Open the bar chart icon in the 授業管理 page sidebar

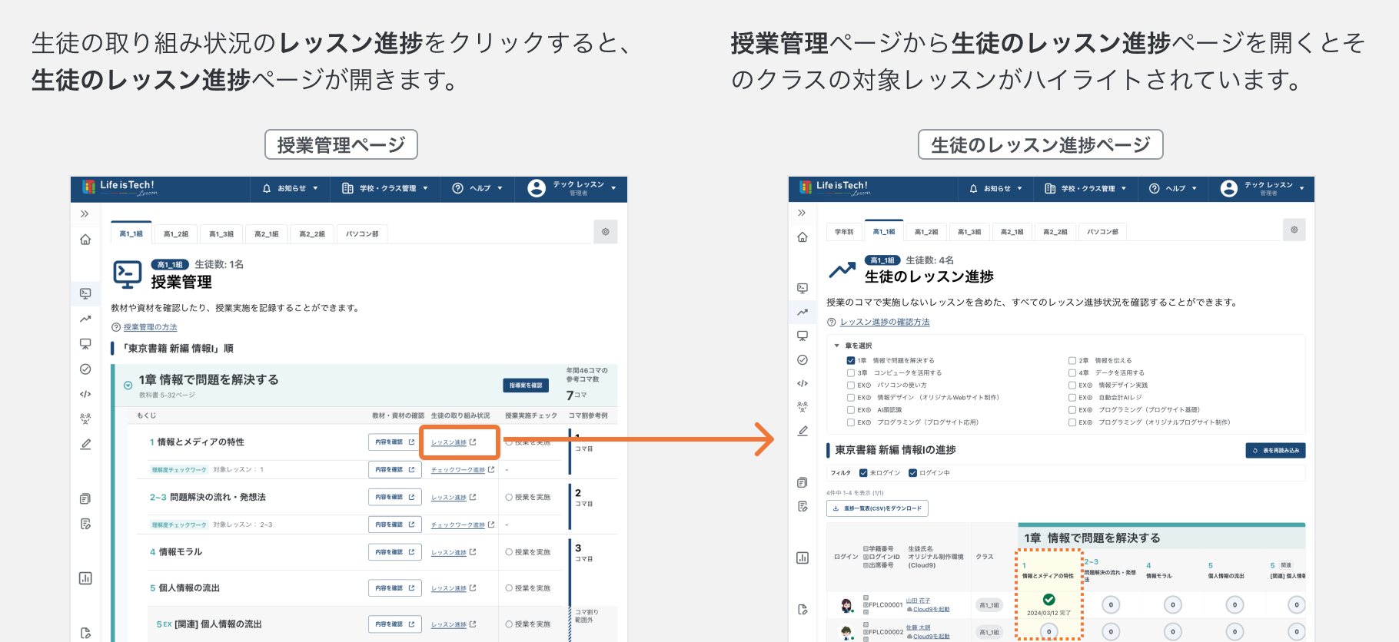tap(85, 578)
